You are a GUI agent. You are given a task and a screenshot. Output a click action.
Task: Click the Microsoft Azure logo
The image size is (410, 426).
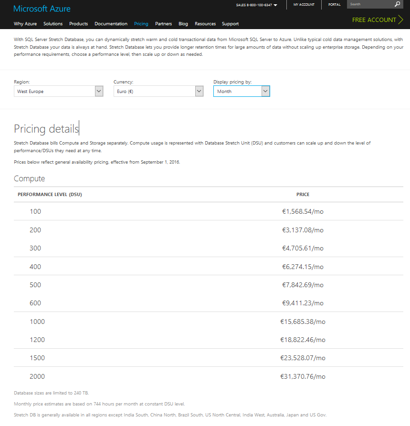[x=42, y=9]
